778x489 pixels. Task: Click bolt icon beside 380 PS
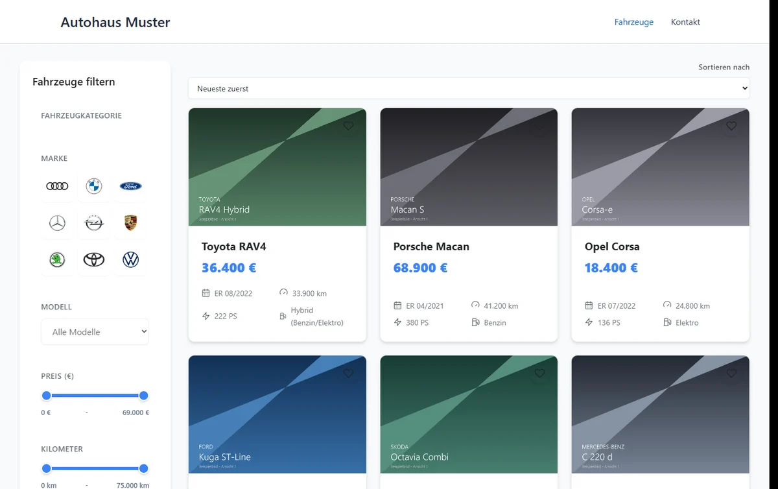click(398, 322)
